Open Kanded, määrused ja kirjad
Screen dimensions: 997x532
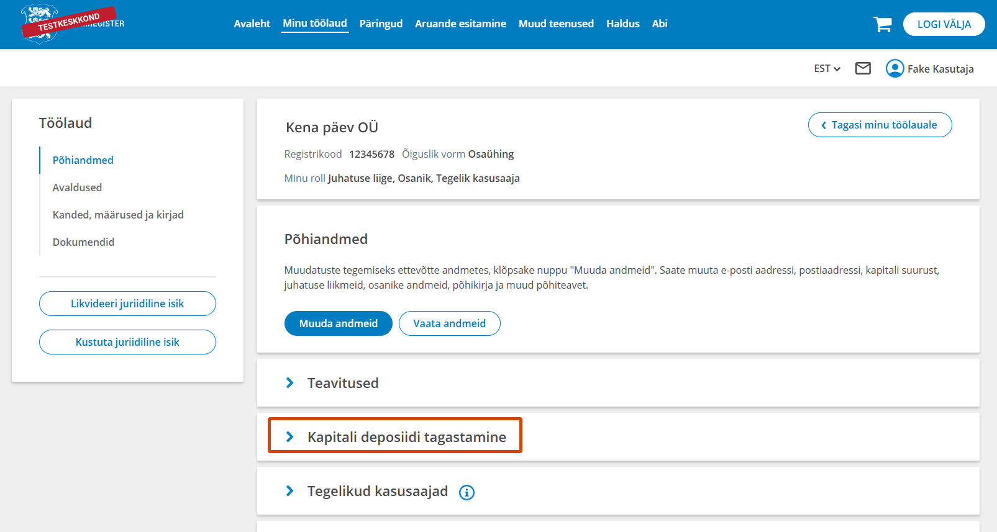coord(118,215)
